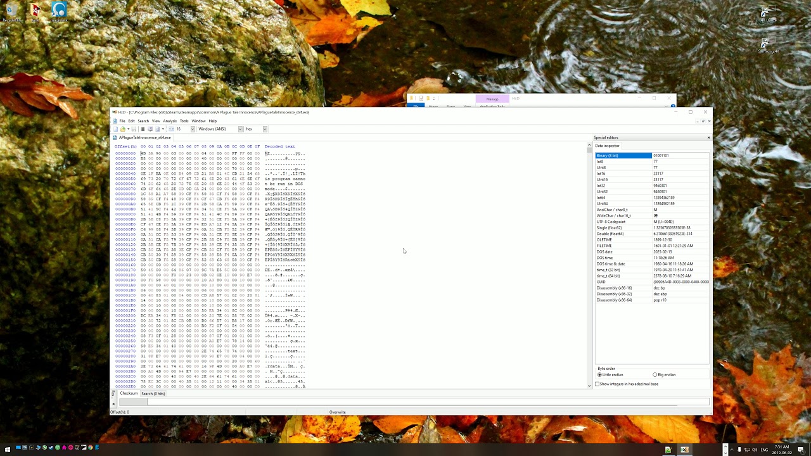Open the hex offset base dropdown
This screenshot has width=811, height=456.
tap(265, 129)
